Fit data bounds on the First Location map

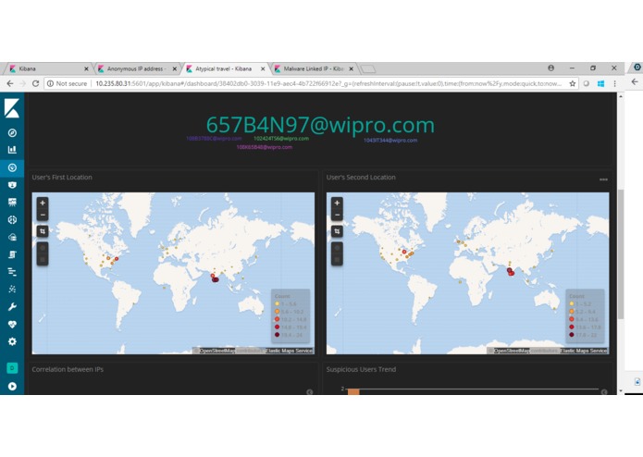click(x=43, y=231)
